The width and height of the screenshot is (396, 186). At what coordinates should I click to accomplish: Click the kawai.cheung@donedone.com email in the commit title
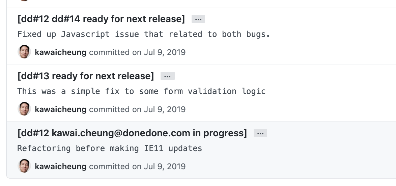click(x=121, y=133)
